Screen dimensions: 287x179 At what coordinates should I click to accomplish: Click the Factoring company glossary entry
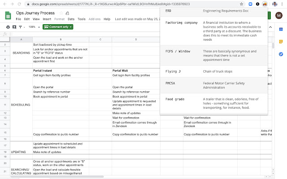pos(214,31)
